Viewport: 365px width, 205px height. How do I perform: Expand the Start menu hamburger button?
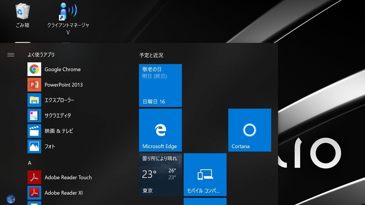[x=11, y=55]
